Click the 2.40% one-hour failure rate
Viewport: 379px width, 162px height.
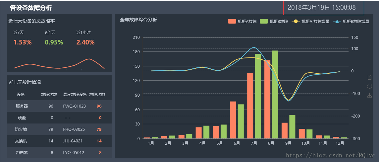coord(85,42)
